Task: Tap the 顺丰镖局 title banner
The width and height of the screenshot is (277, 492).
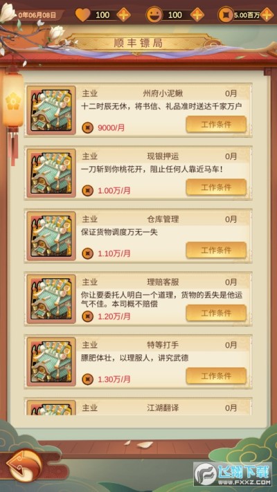Action: click(x=138, y=44)
